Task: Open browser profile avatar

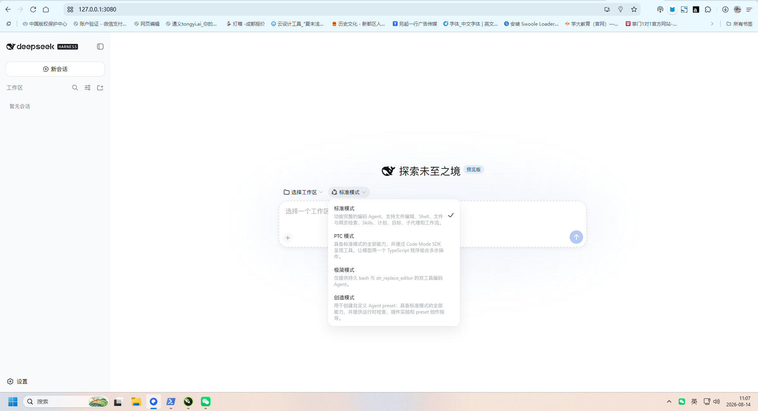Action: pyautogui.click(x=737, y=9)
